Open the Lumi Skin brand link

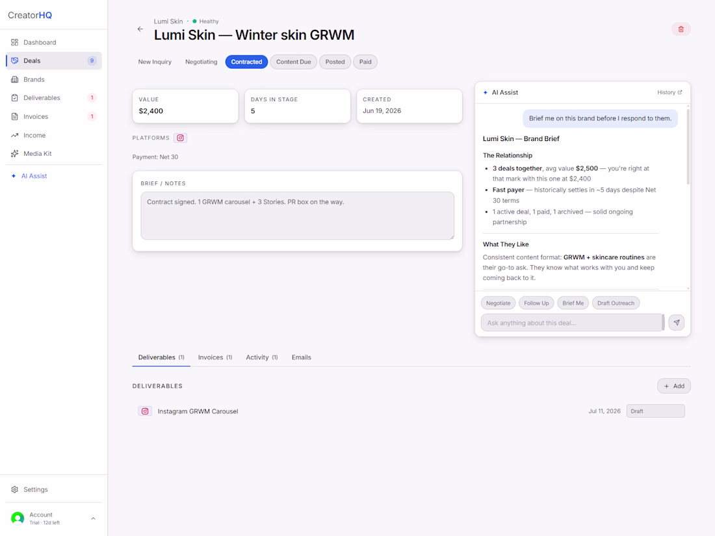(x=168, y=21)
